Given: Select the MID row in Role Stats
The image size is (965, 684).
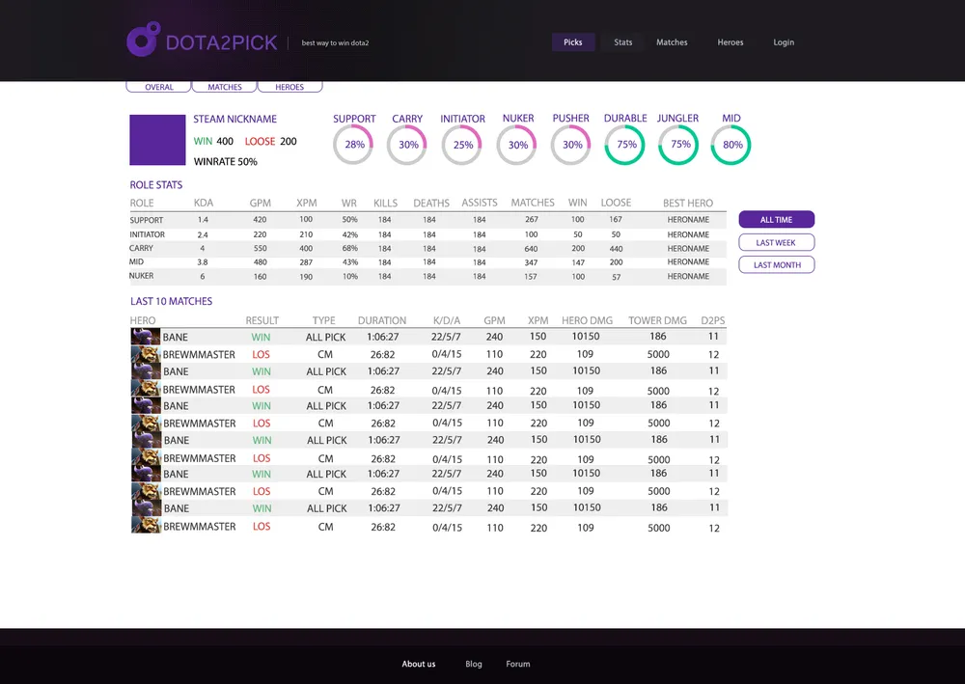Looking at the screenshot, I should [427, 262].
